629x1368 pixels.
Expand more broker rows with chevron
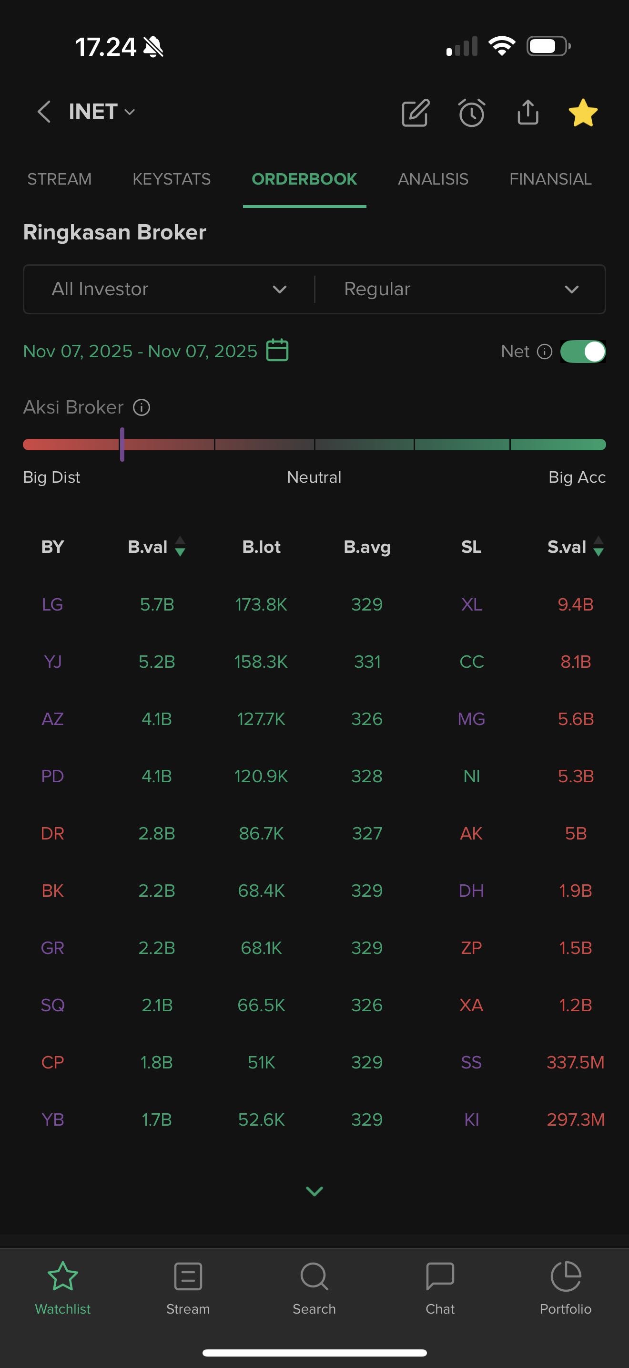[314, 1191]
